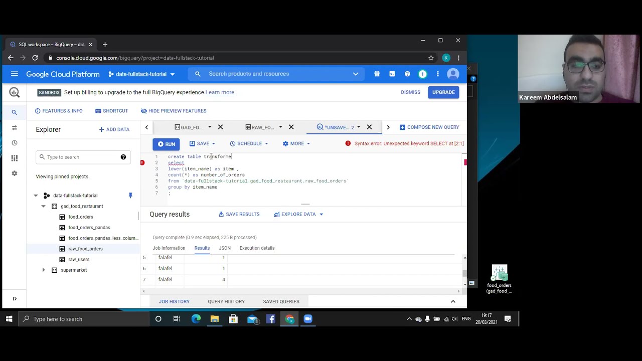Close the GAD_FO query tab
Viewport: 642px width, 361px height.
pyautogui.click(x=220, y=127)
